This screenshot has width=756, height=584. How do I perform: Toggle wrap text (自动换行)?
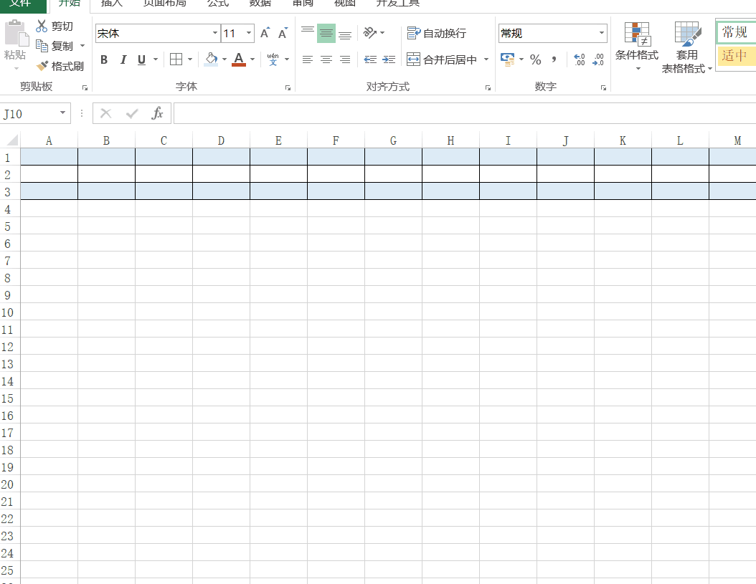437,33
